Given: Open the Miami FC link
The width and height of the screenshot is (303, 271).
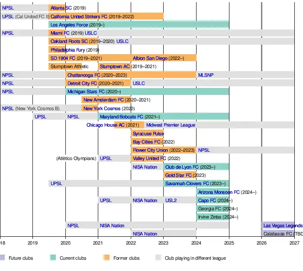Looking at the screenshot, I should pos(60,33).
